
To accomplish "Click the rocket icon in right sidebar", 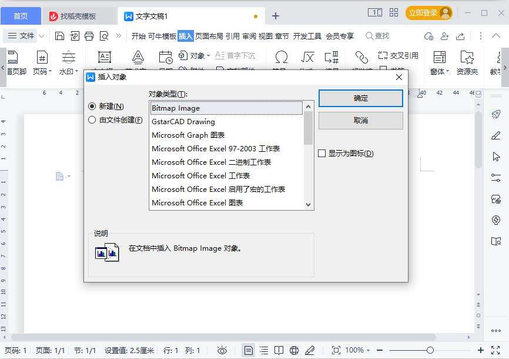I will point(495,114).
